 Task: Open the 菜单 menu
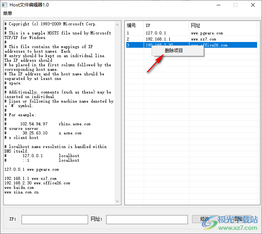(8, 13)
